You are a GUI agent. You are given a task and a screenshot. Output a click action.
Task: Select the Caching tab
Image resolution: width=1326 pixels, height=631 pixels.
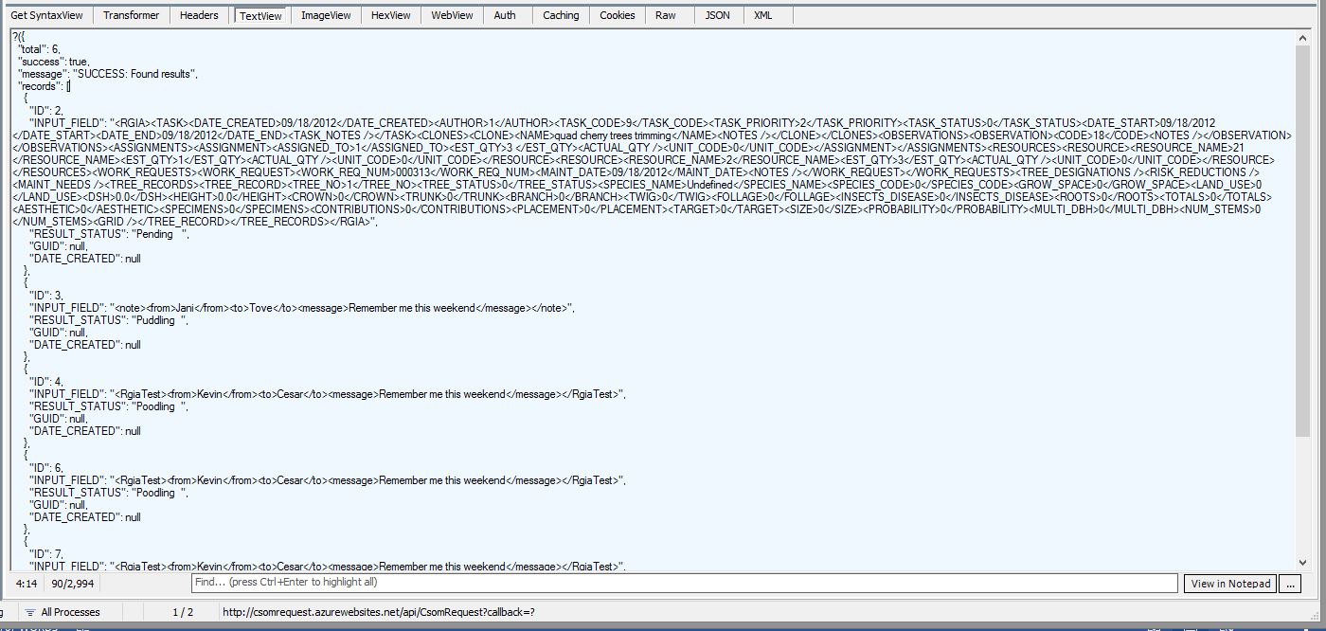(561, 15)
